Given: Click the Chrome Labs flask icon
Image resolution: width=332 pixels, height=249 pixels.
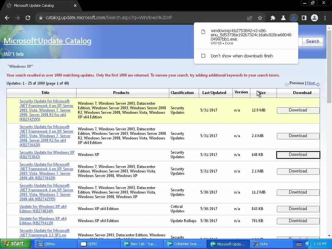Looking at the screenshot, I should click(283, 18).
